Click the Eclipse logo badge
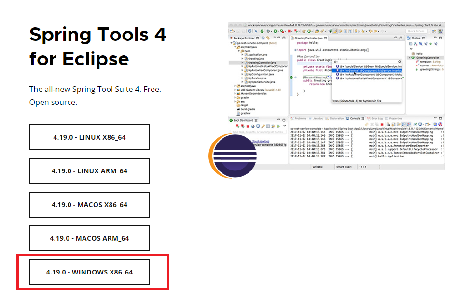 tap(233, 156)
